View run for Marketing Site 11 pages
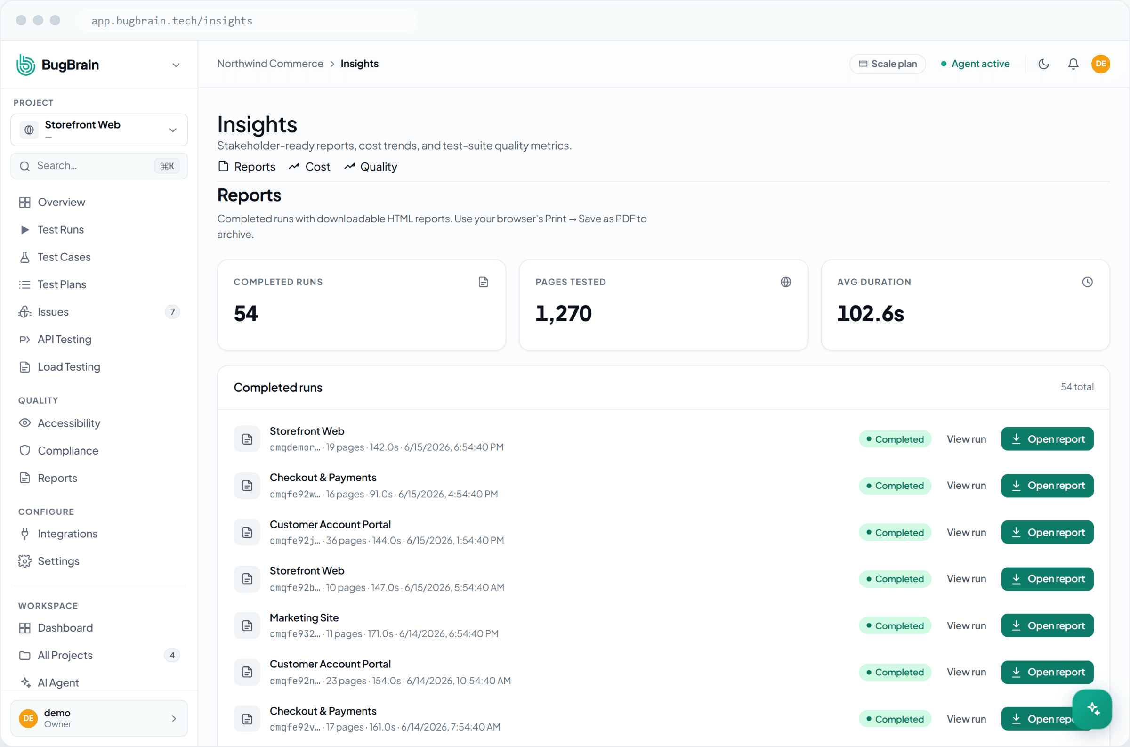This screenshot has height=747, width=1130. (x=966, y=625)
